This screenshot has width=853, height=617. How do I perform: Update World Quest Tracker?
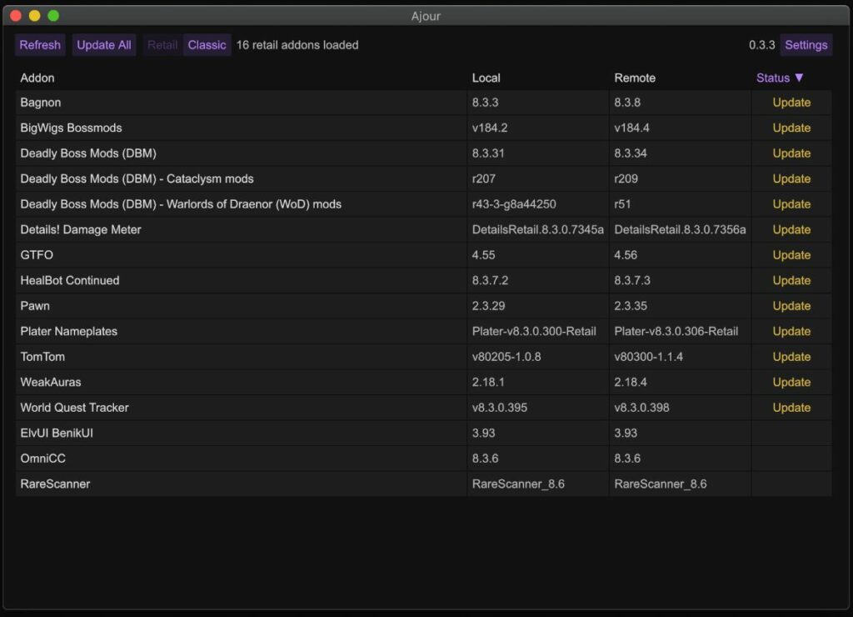point(791,408)
